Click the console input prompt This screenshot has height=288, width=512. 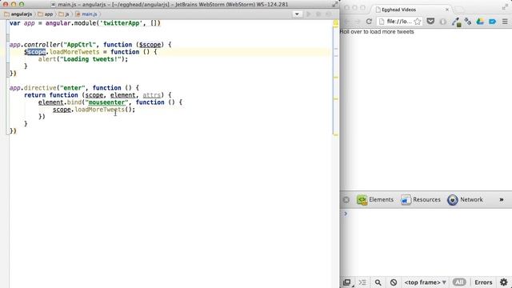tap(426, 214)
